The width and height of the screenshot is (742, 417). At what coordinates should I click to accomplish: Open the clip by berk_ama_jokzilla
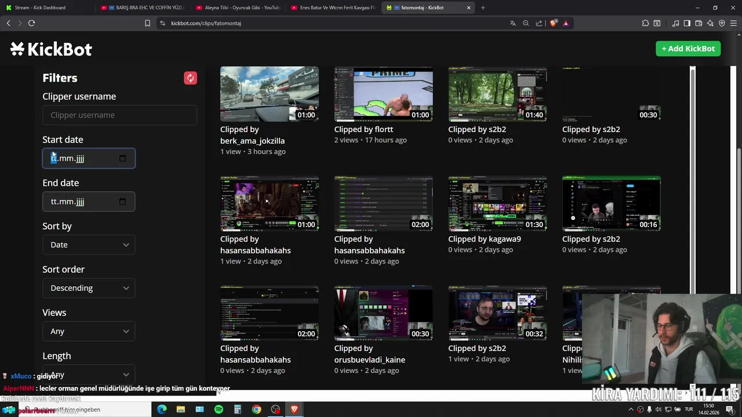(x=269, y=94)
